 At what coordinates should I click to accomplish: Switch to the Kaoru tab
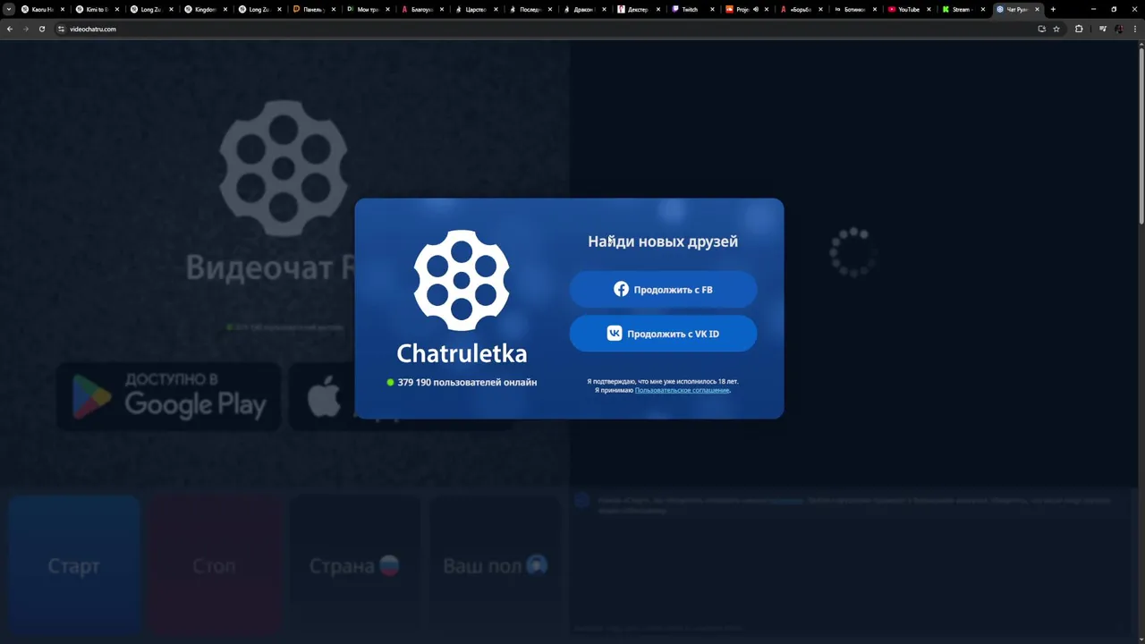[x=43, y=9]
